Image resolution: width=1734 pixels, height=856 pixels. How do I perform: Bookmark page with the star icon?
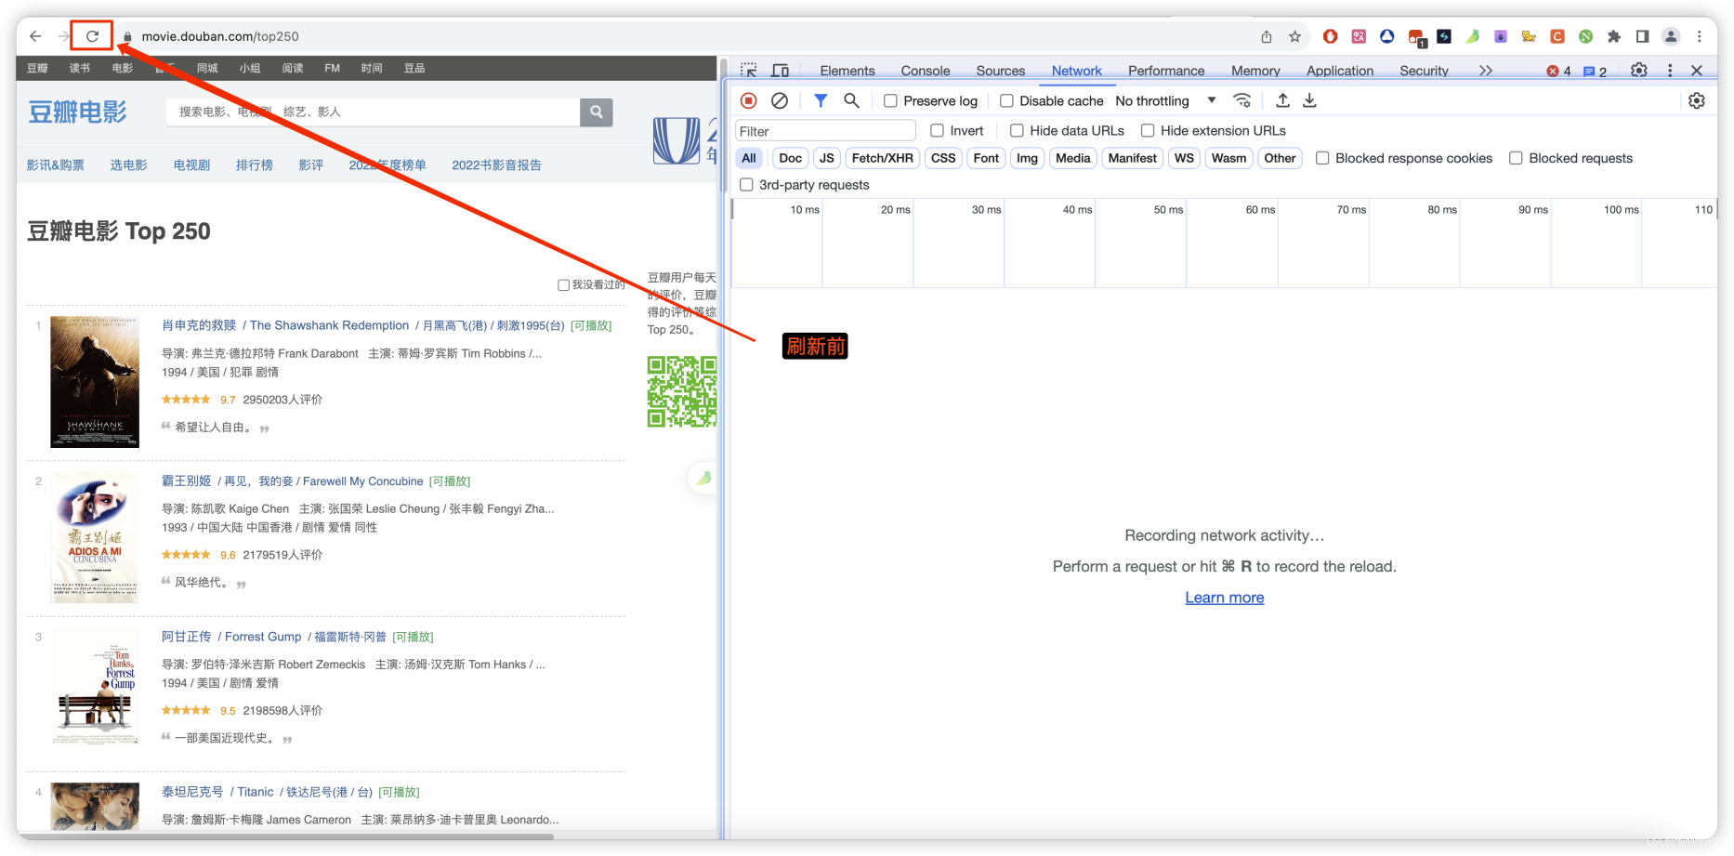(1294, 36)
